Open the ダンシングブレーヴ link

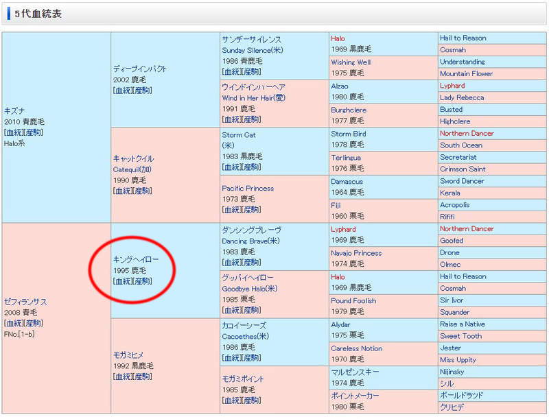[x=251, y=230]
